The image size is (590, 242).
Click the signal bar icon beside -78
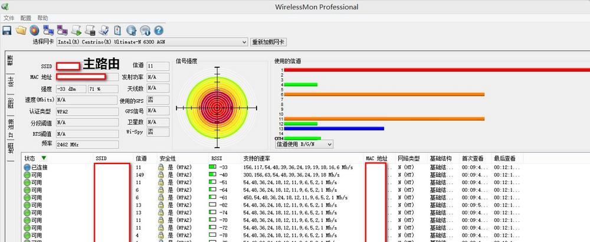212,234
